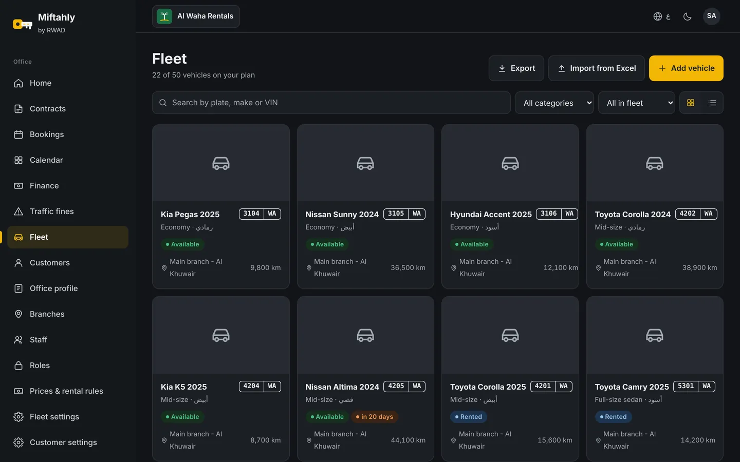The width and height of the screenshot is (740, 462).
Task: Open the Kia Pegas 2025 vehicle thumbnail
Action: click(x=221, y=163)
